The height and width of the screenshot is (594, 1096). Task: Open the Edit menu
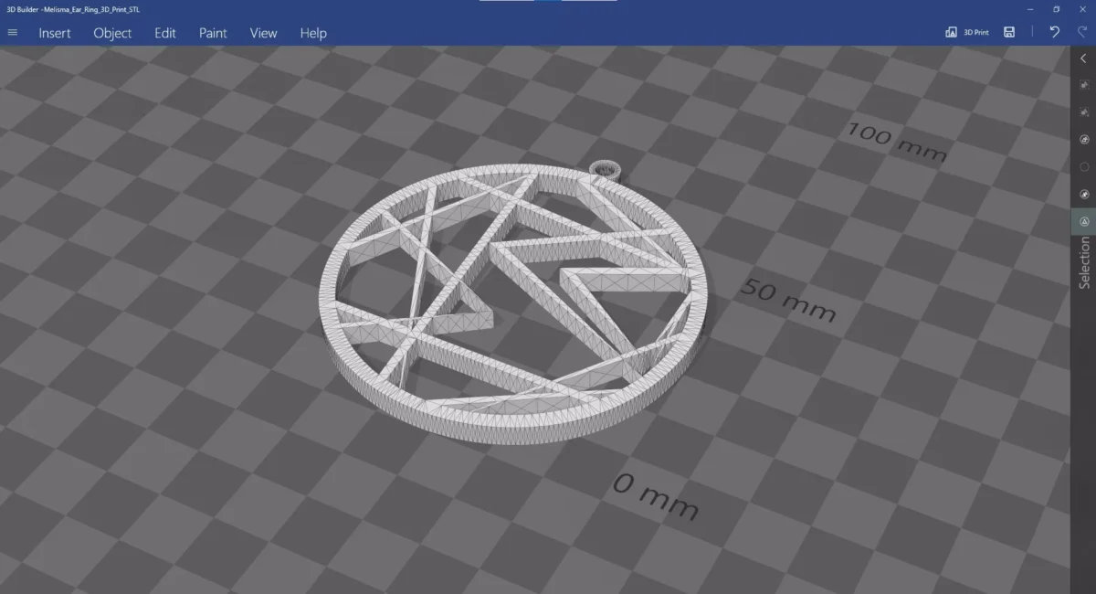(165, 33)
